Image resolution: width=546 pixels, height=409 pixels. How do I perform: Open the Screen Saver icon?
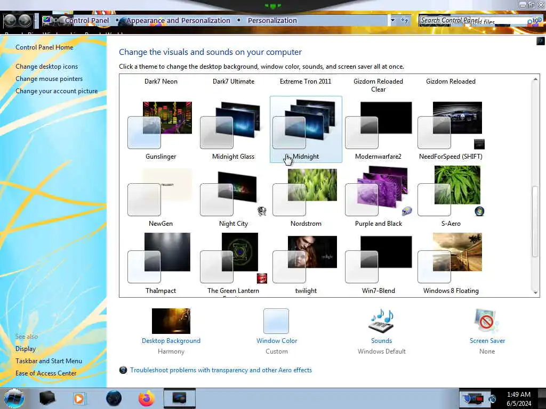tap(487, 321)
